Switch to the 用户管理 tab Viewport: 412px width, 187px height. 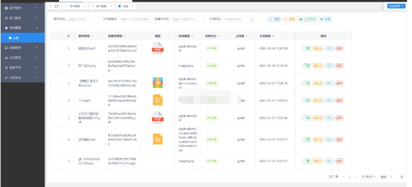(x=75, y=6)
